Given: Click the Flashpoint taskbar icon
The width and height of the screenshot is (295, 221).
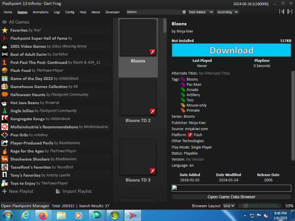Looking at the screenshot, I should (133, 215).
